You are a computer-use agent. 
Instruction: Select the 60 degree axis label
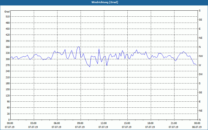[x=8, y=108]
